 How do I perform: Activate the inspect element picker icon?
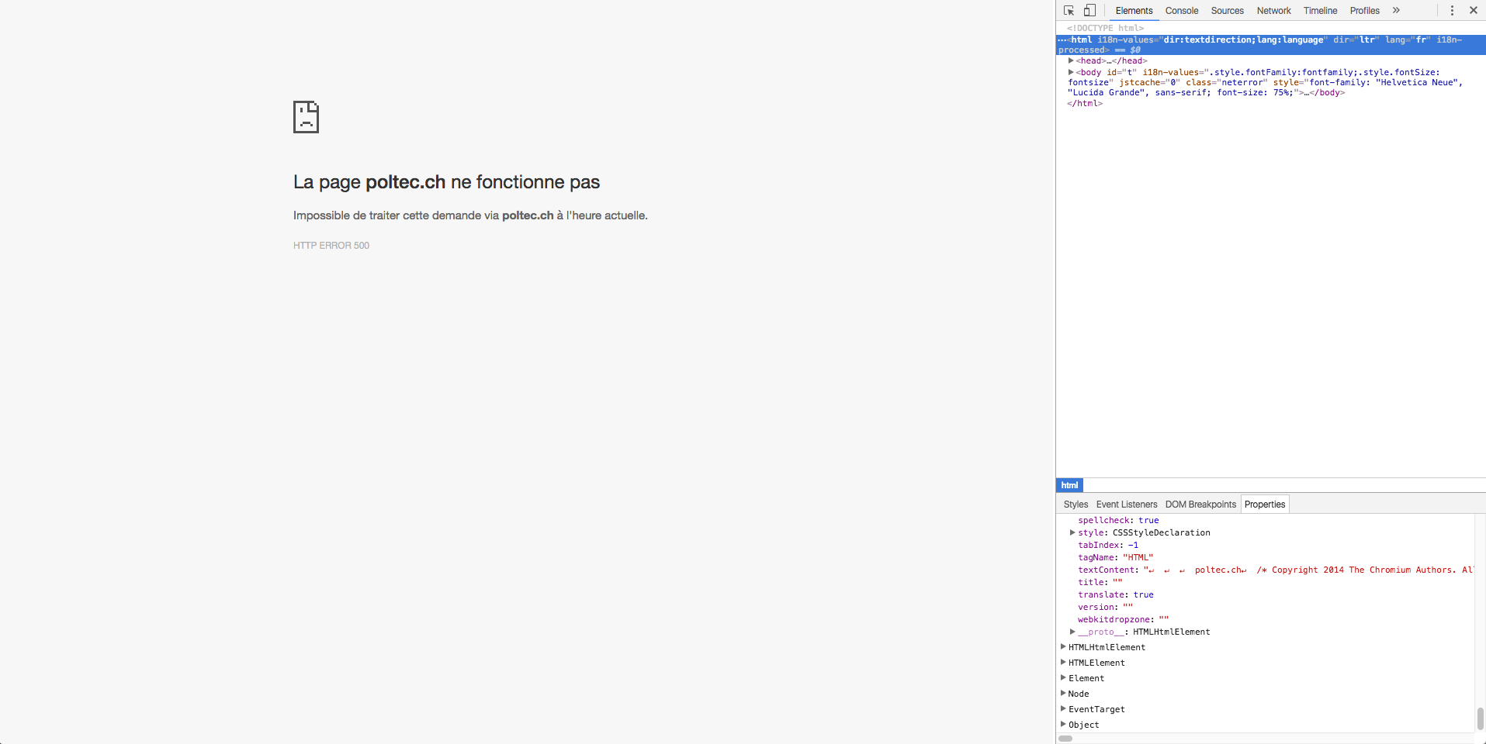click(1069, 11)
